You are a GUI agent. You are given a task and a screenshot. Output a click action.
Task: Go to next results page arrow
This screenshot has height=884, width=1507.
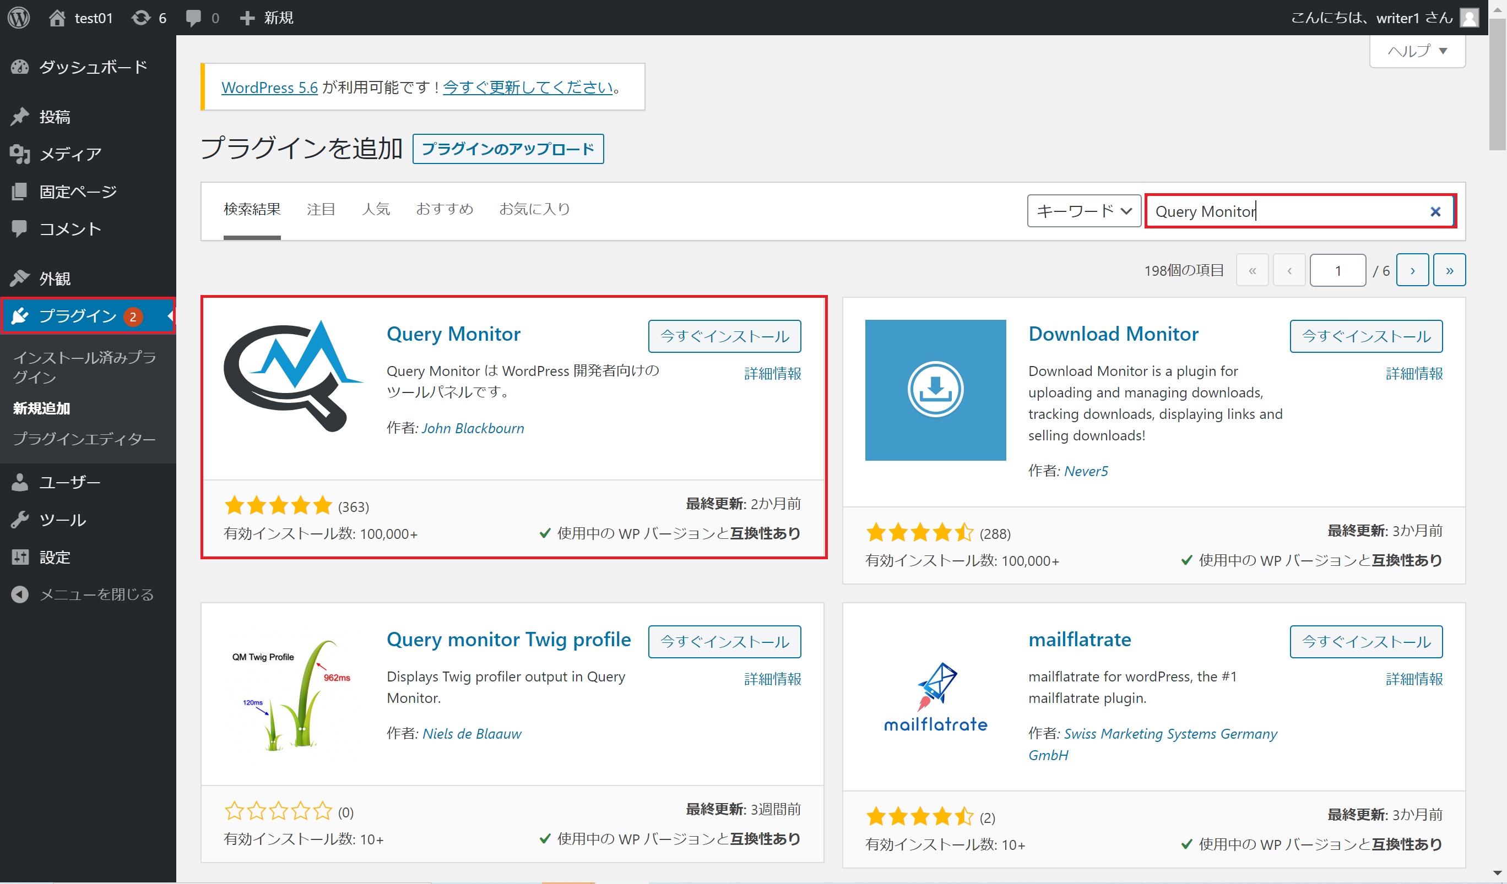point(1412,271)
